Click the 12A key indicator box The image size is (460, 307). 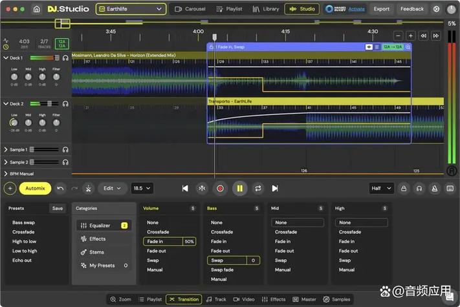(61, 44)
